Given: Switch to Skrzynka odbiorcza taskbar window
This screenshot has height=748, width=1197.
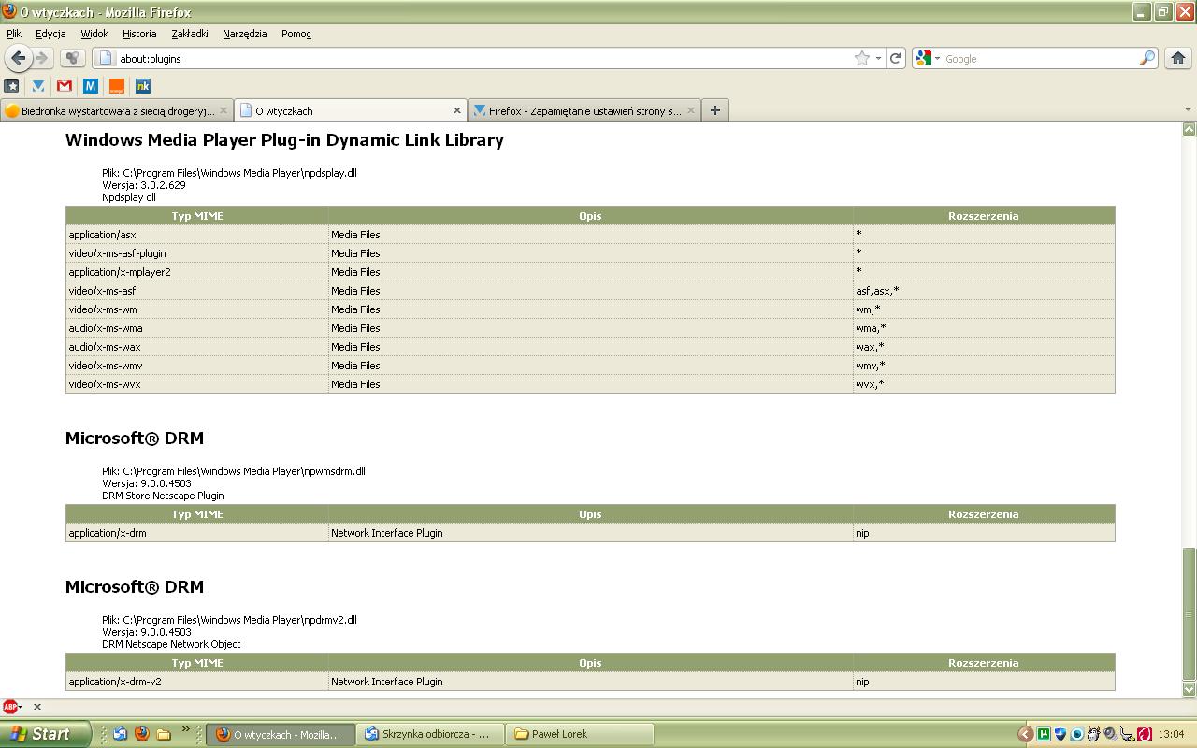Looking at the screenshot, I should point(430,734).
